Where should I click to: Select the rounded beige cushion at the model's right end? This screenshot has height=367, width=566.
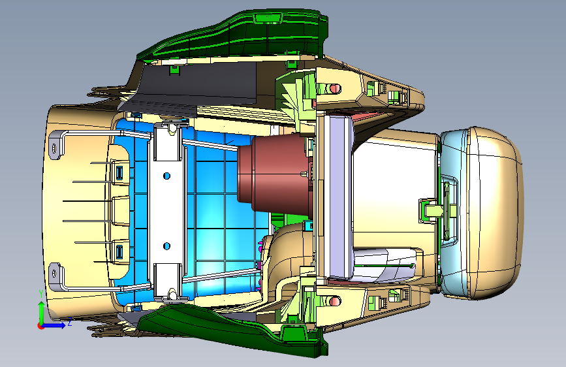tap(495, 213)
